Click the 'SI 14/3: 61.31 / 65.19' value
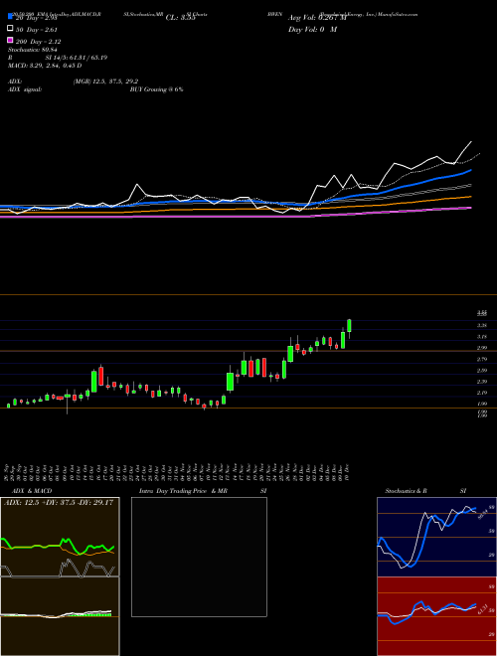Screen dimensions: 497x656 77,58
